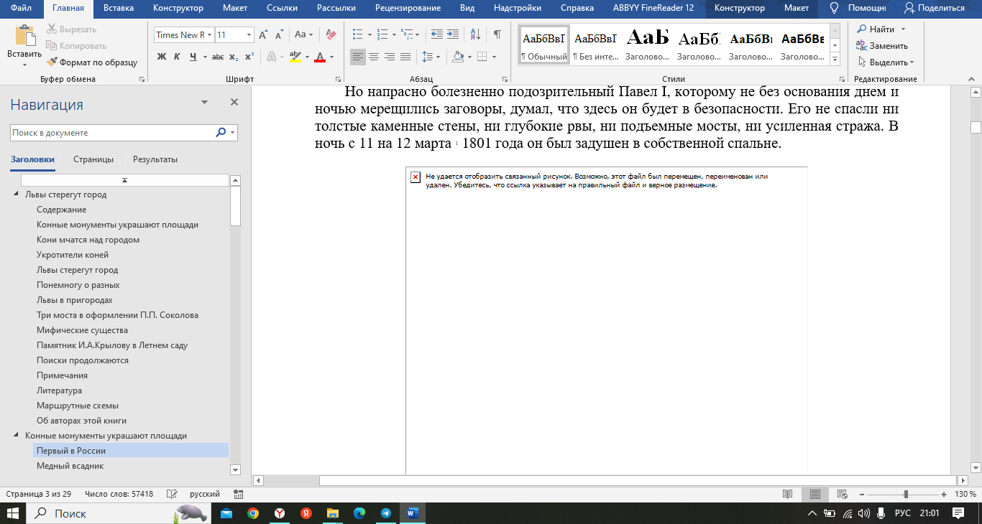Click the red font color swatch
Viewport: 982px width, 524px height.
tap(321, 57)
